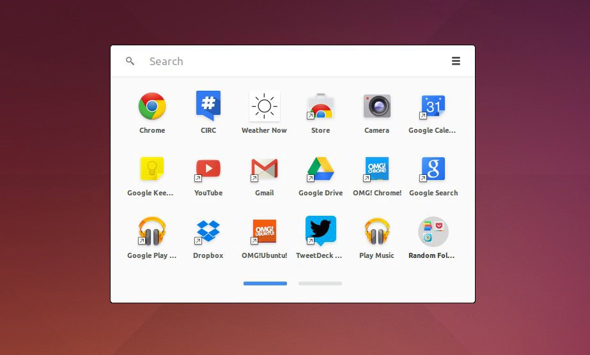
Task: Open the Google Play shortcut with headphones
Action: click(x=151, y=231)
